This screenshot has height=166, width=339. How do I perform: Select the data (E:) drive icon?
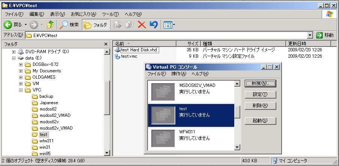click(x=21, y=58)
